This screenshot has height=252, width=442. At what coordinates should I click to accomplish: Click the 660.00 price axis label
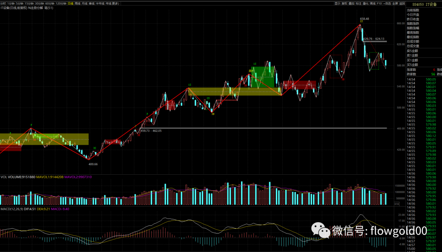click(x=401, y=24)
